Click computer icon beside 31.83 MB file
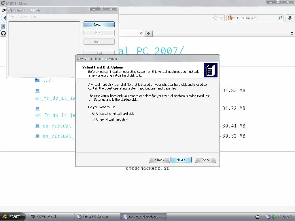 37,91
